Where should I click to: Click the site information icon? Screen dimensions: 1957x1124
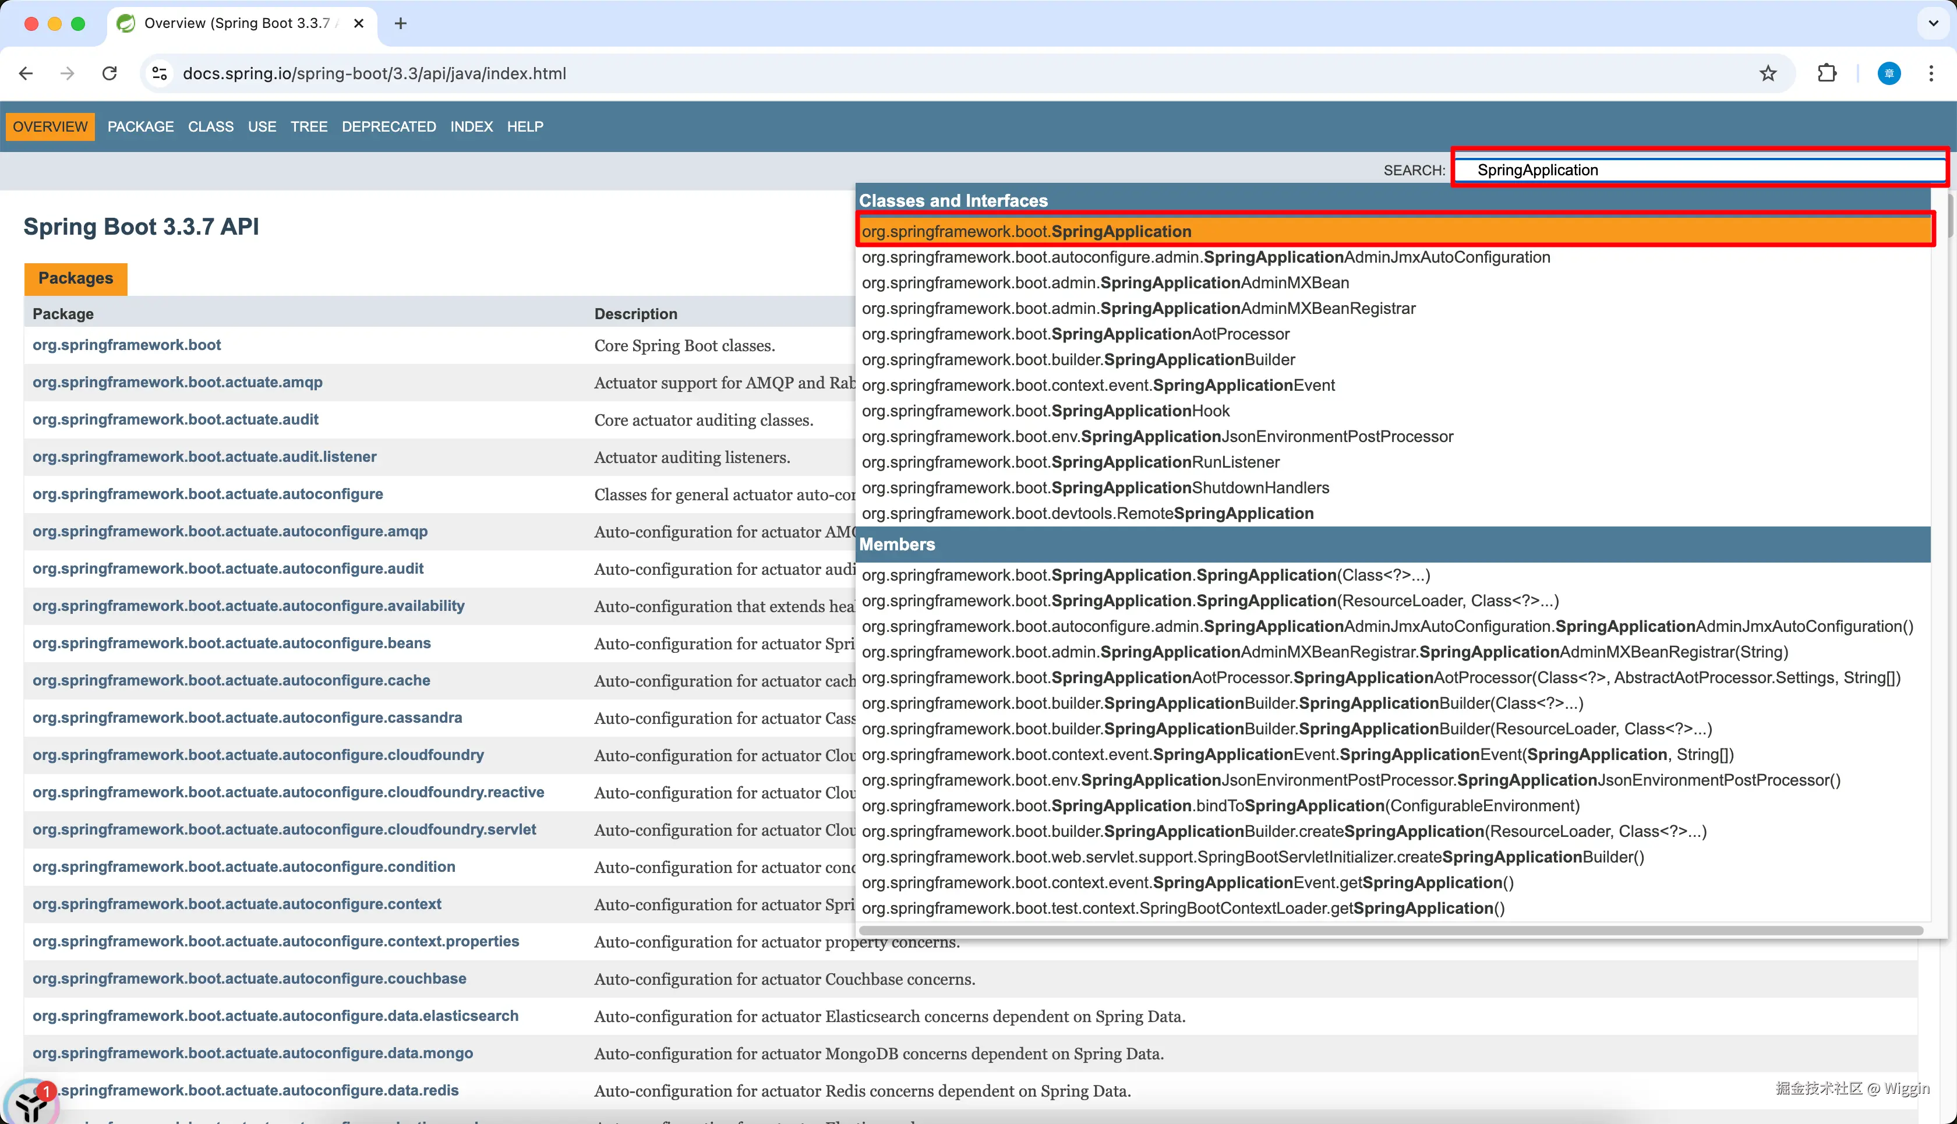click(x=160, y=73)
